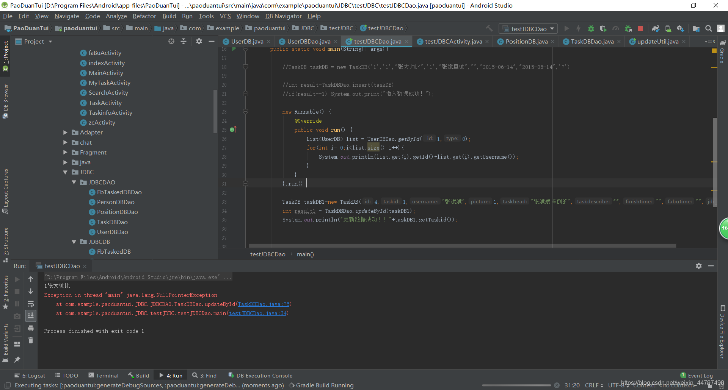
Task: Click the locate/scroll from source target icon
Action: 171,41
